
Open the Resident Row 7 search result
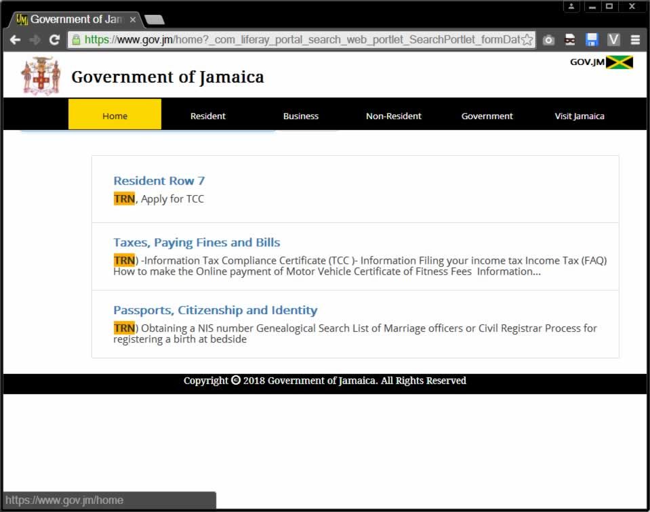[159, 181]
